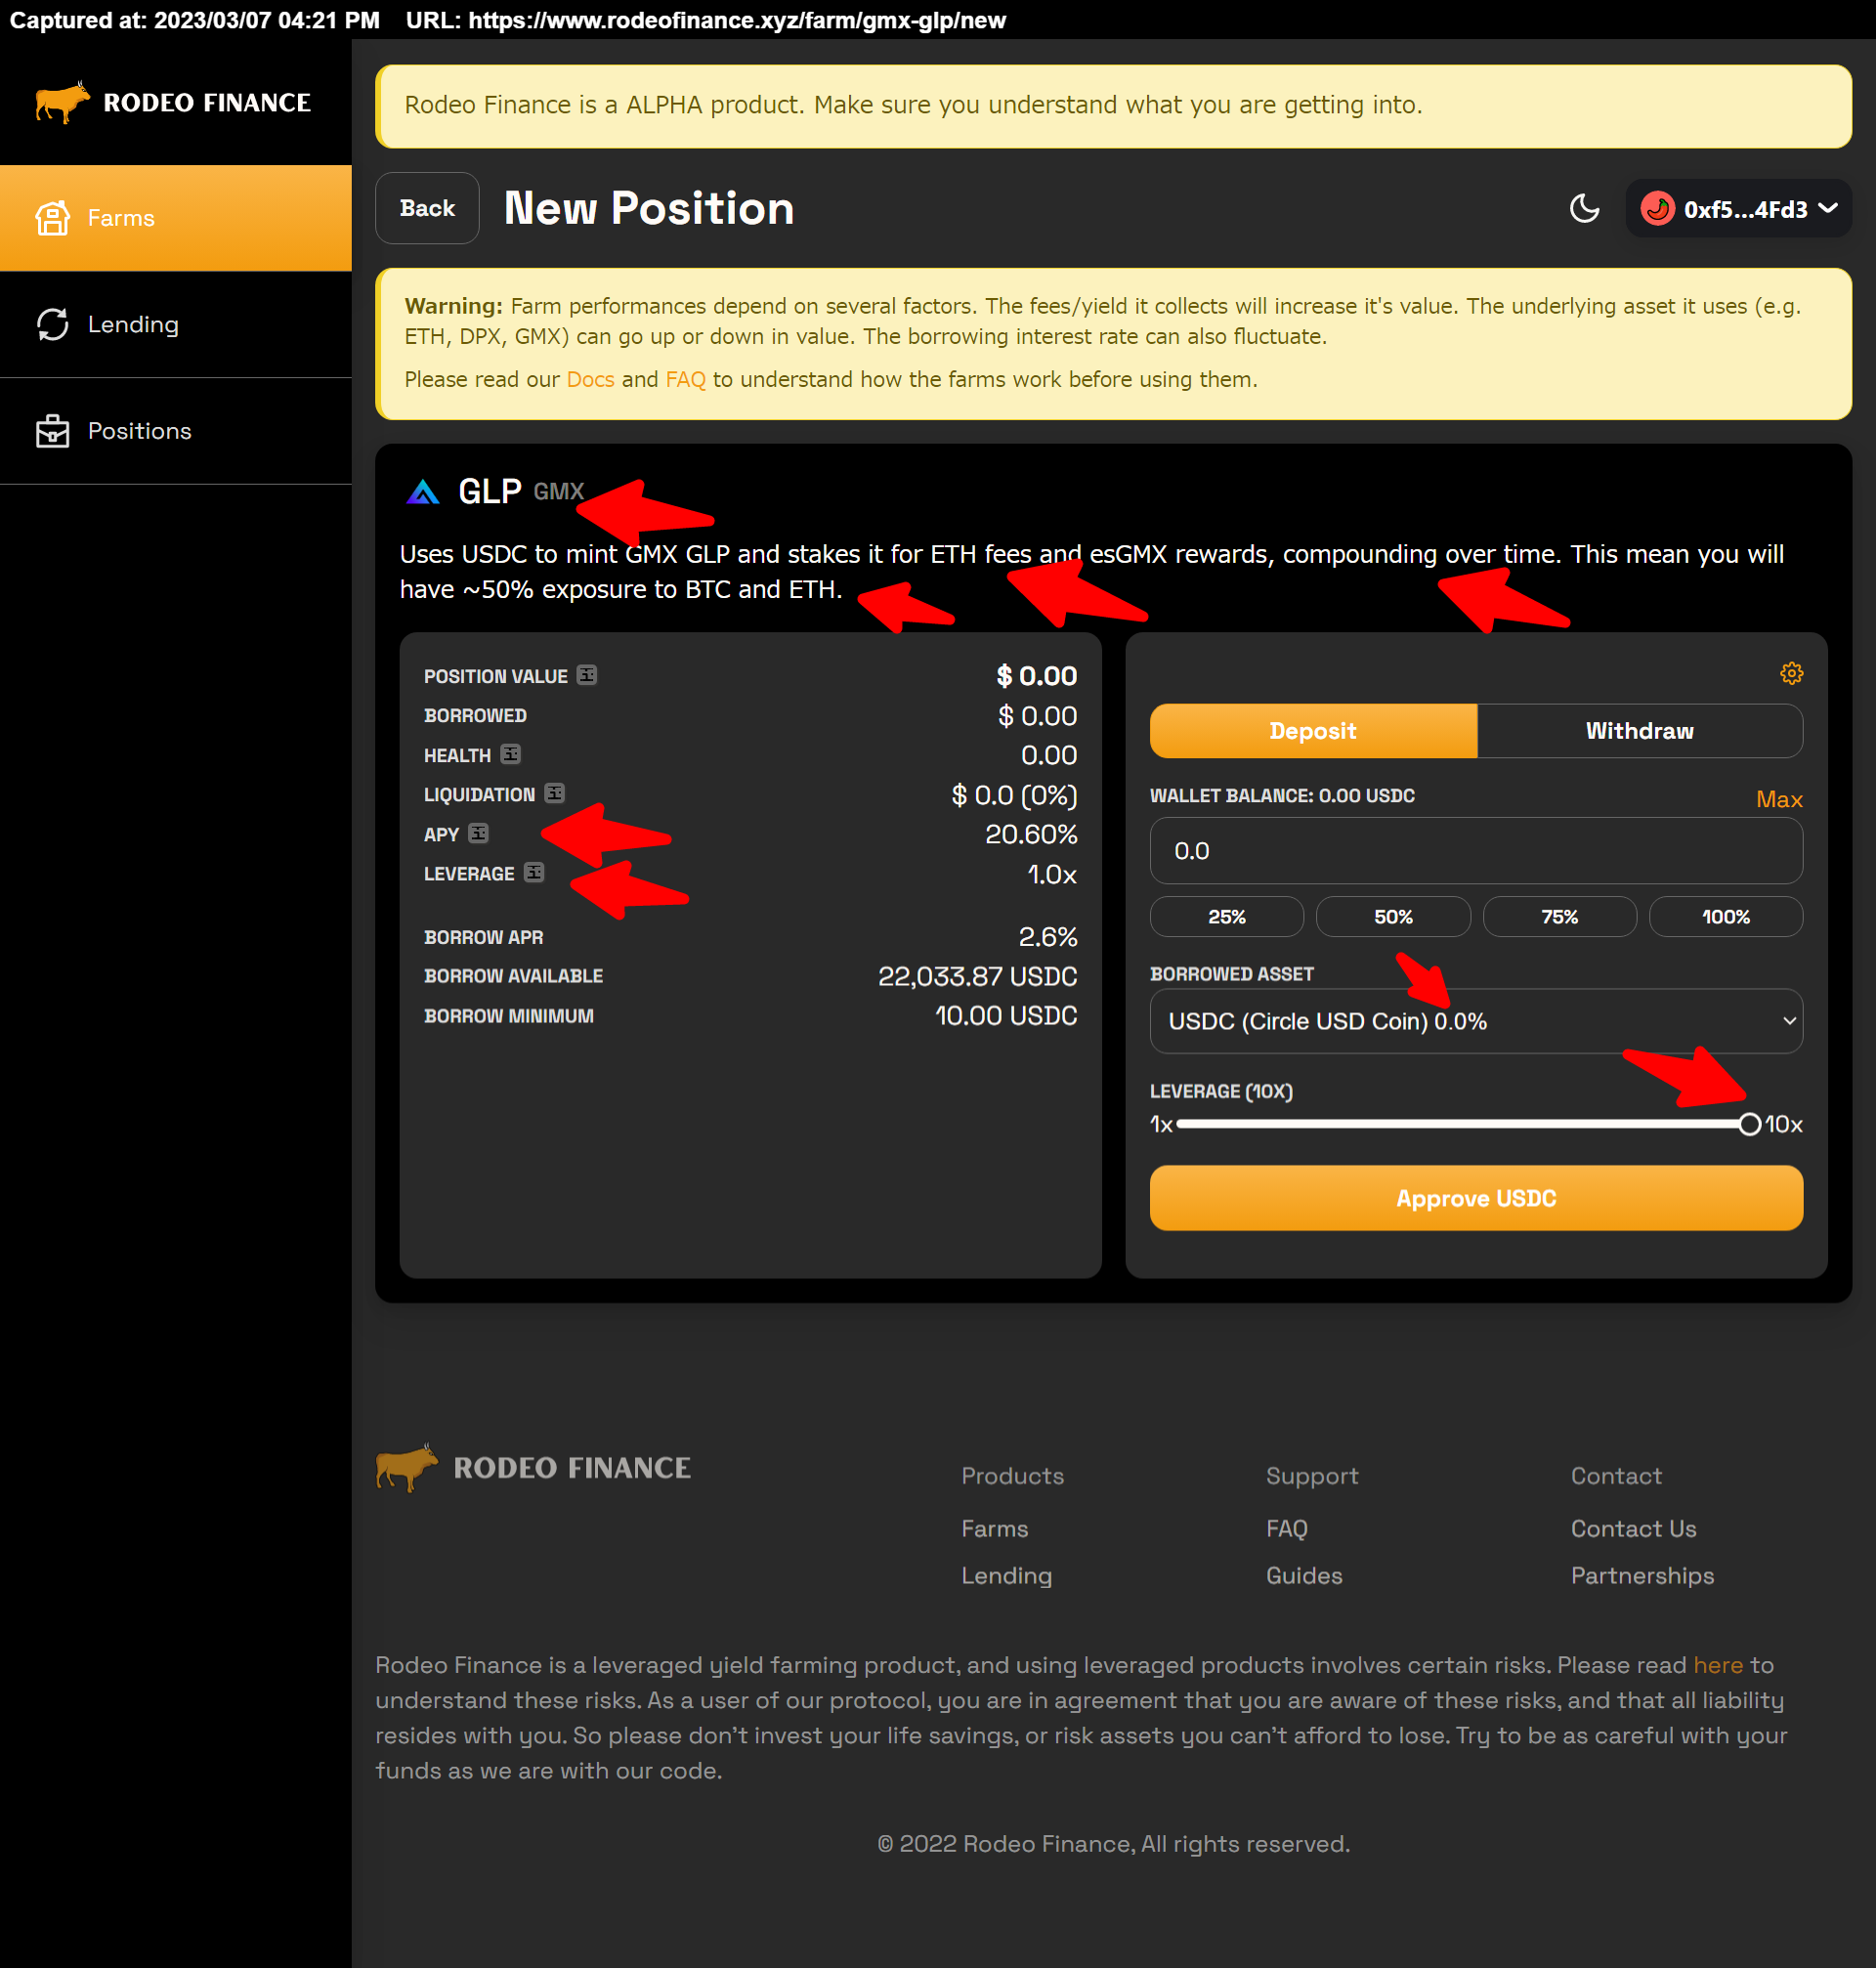Click the footer Rodeo Finance bull logo
The height and width of the screenshot is (1969, 1876).
click(x=406, y=1467)
